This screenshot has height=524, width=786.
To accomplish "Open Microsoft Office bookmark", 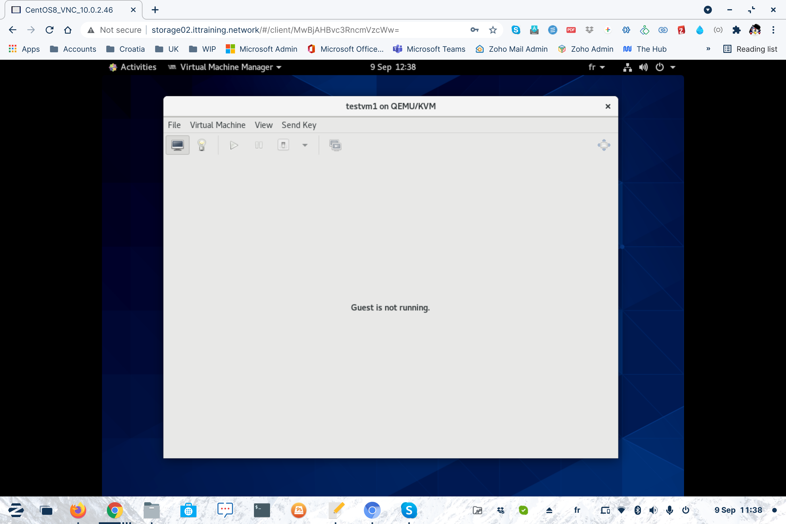I will [x=346, y=49].
